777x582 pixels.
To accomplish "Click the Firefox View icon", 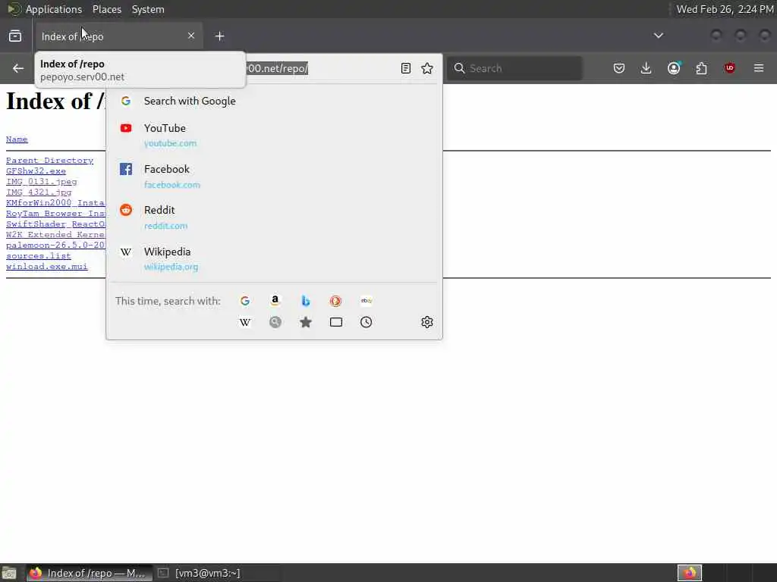I will point(15,36).
